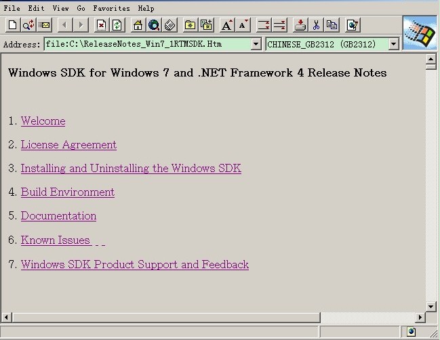Click the blank page new document icon
Image resolution: width=440 pixels, height=340 pixels.
pyautogui.click(x=13, y=25)
